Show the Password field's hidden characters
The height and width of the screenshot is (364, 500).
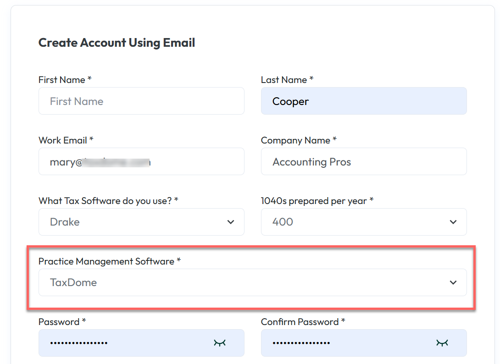click(220, 342)
